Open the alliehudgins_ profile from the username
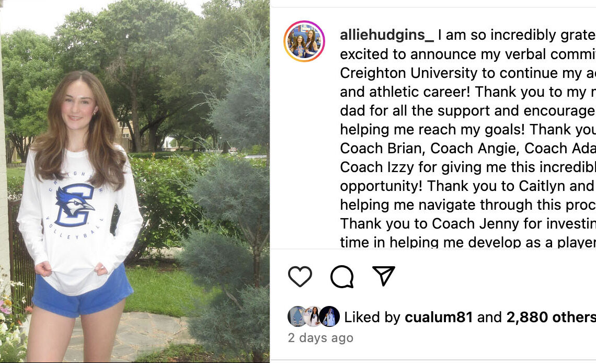 [386, 35]
